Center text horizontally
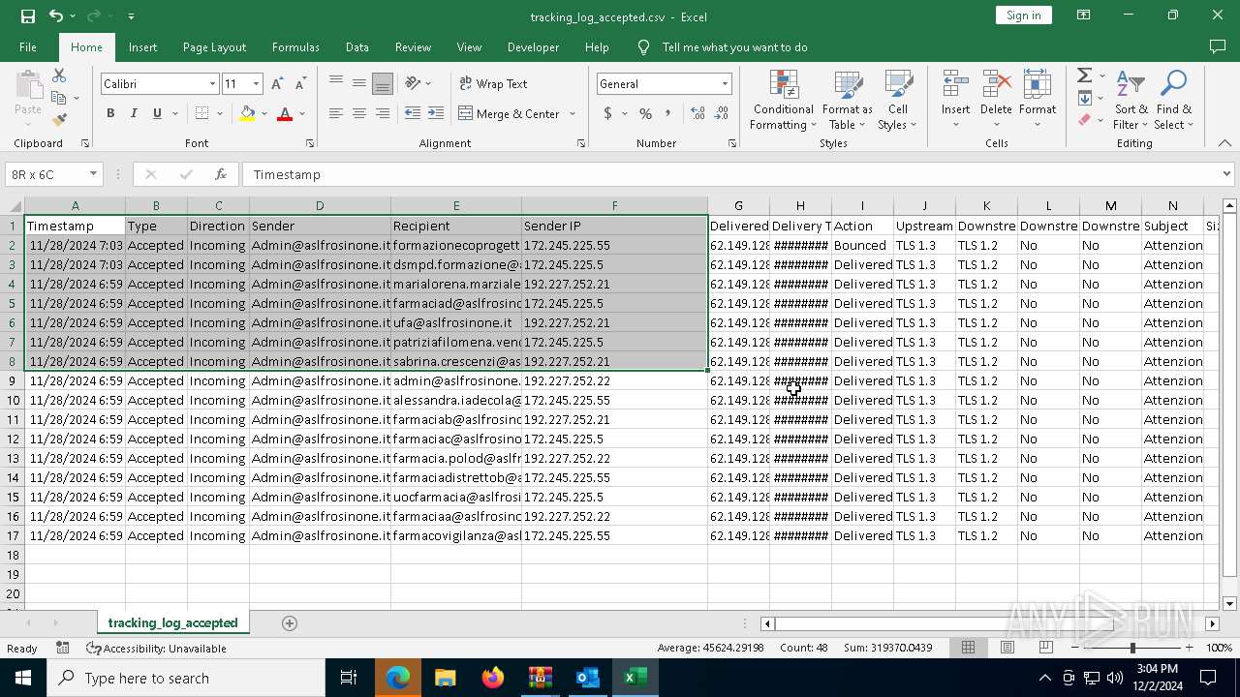The height and width of the screenshot is (697, 1240). pyautogui.click(x=359, y=113)
